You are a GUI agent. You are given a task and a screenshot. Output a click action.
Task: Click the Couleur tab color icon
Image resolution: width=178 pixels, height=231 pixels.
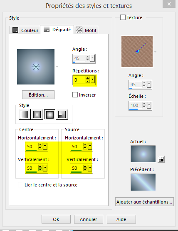click(x=15, y=30)
